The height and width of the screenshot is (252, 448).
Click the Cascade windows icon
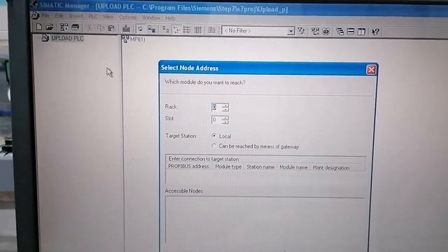pyautogui.click(x=340, y=31)
